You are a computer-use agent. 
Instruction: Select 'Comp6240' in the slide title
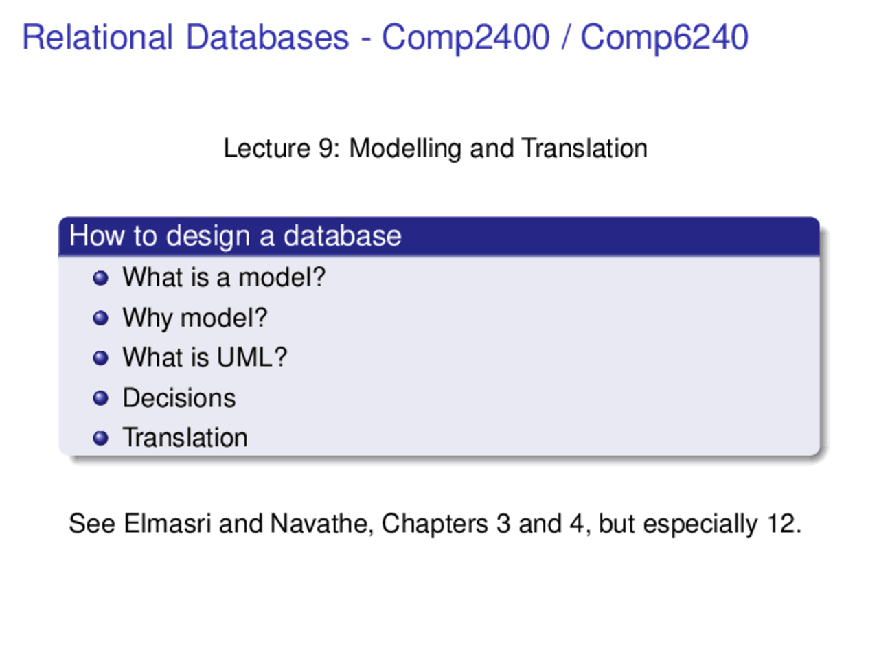tap(664, 38)
